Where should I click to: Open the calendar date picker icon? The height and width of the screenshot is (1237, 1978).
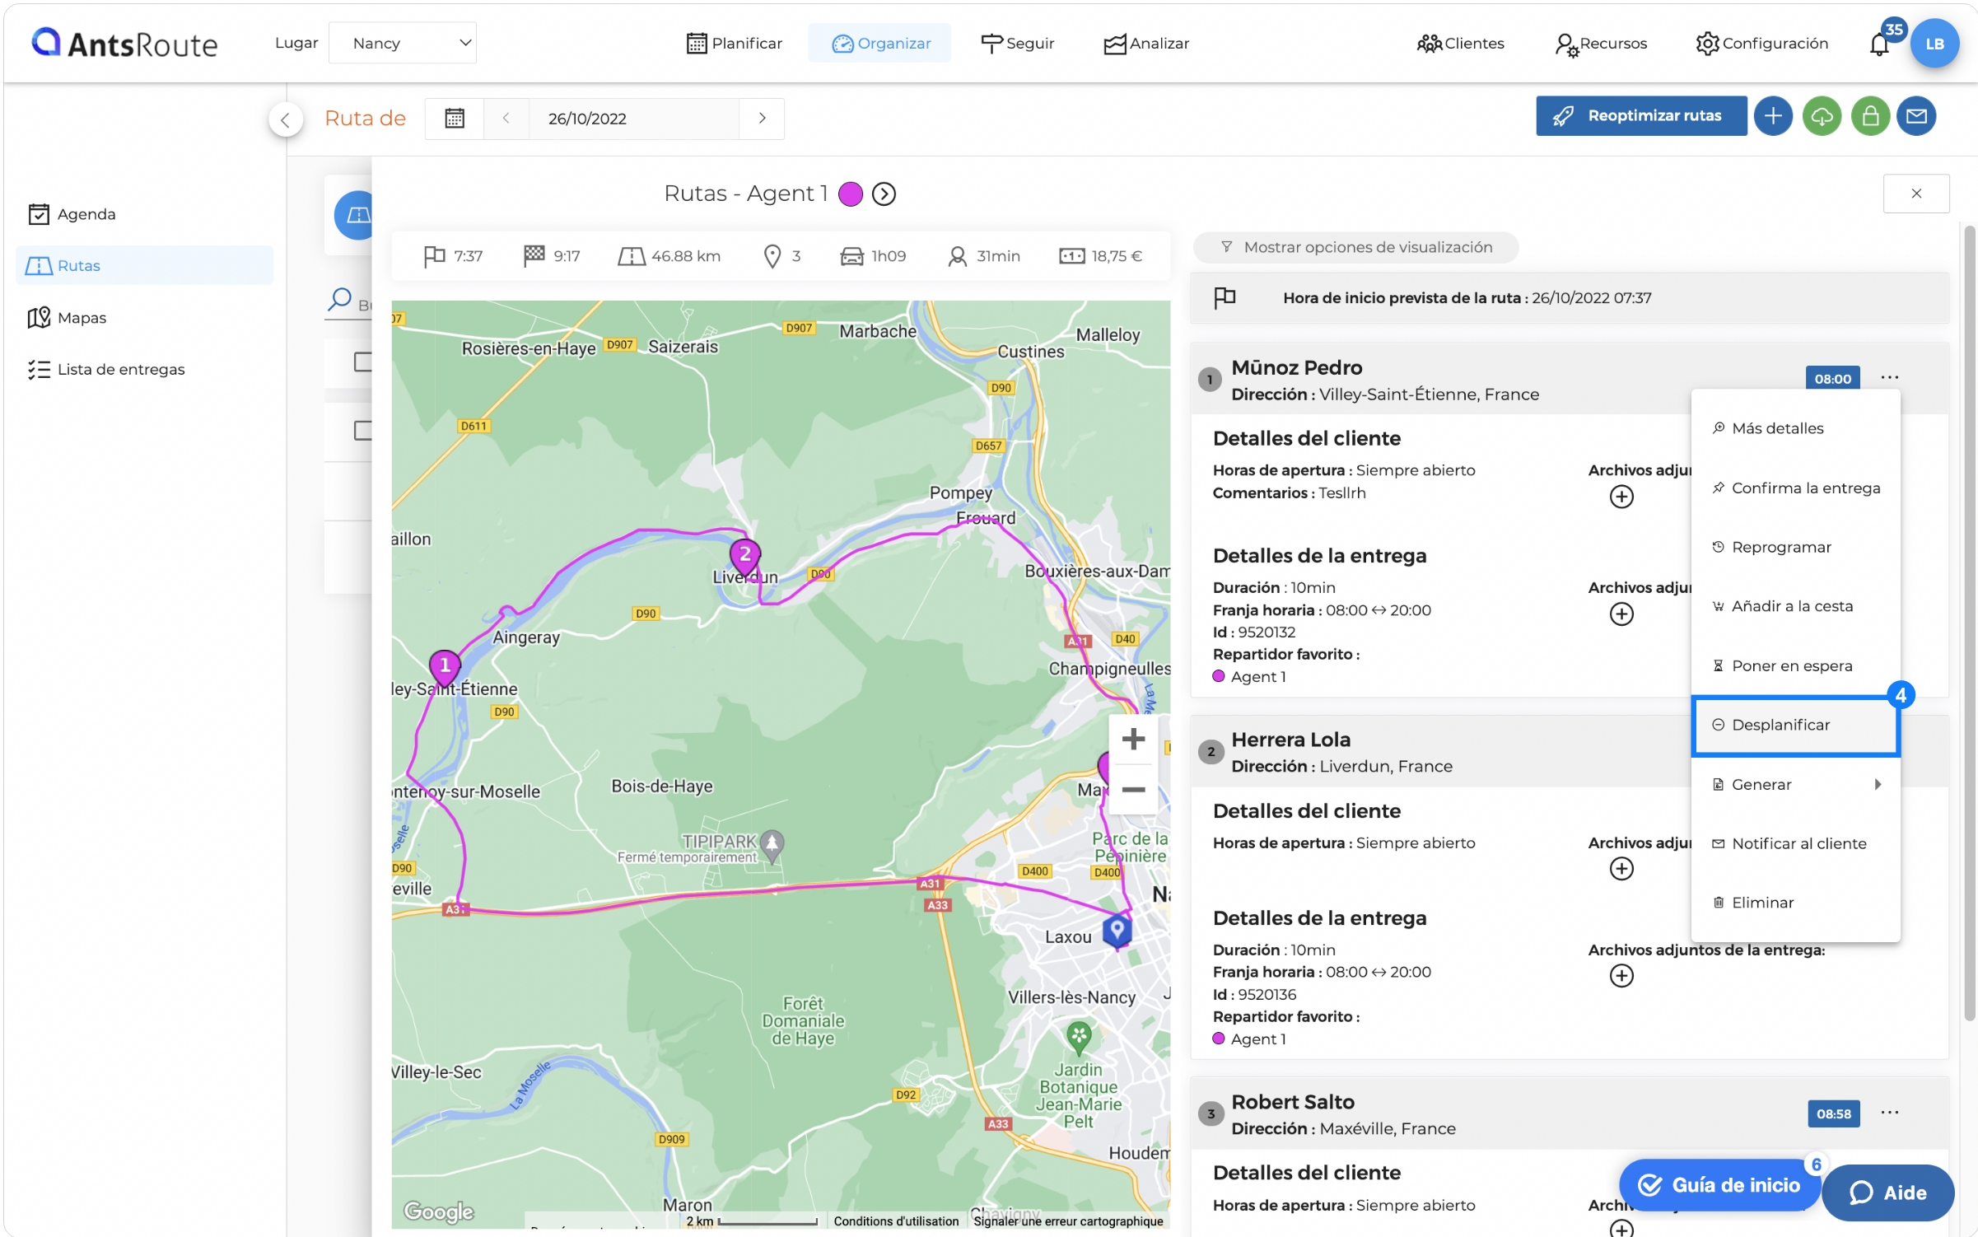coord(455,119)
